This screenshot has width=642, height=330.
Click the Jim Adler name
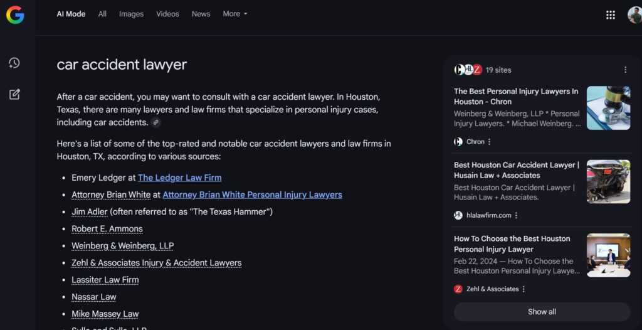click(89, 211)
